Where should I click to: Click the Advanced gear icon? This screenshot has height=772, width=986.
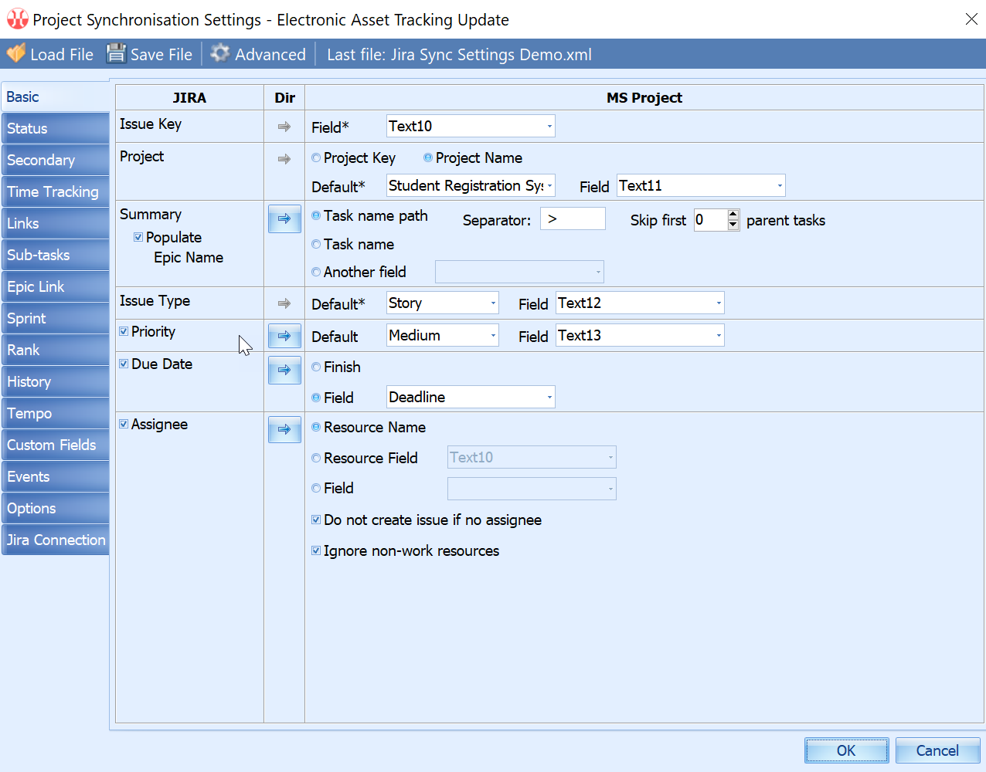(220, 53)
